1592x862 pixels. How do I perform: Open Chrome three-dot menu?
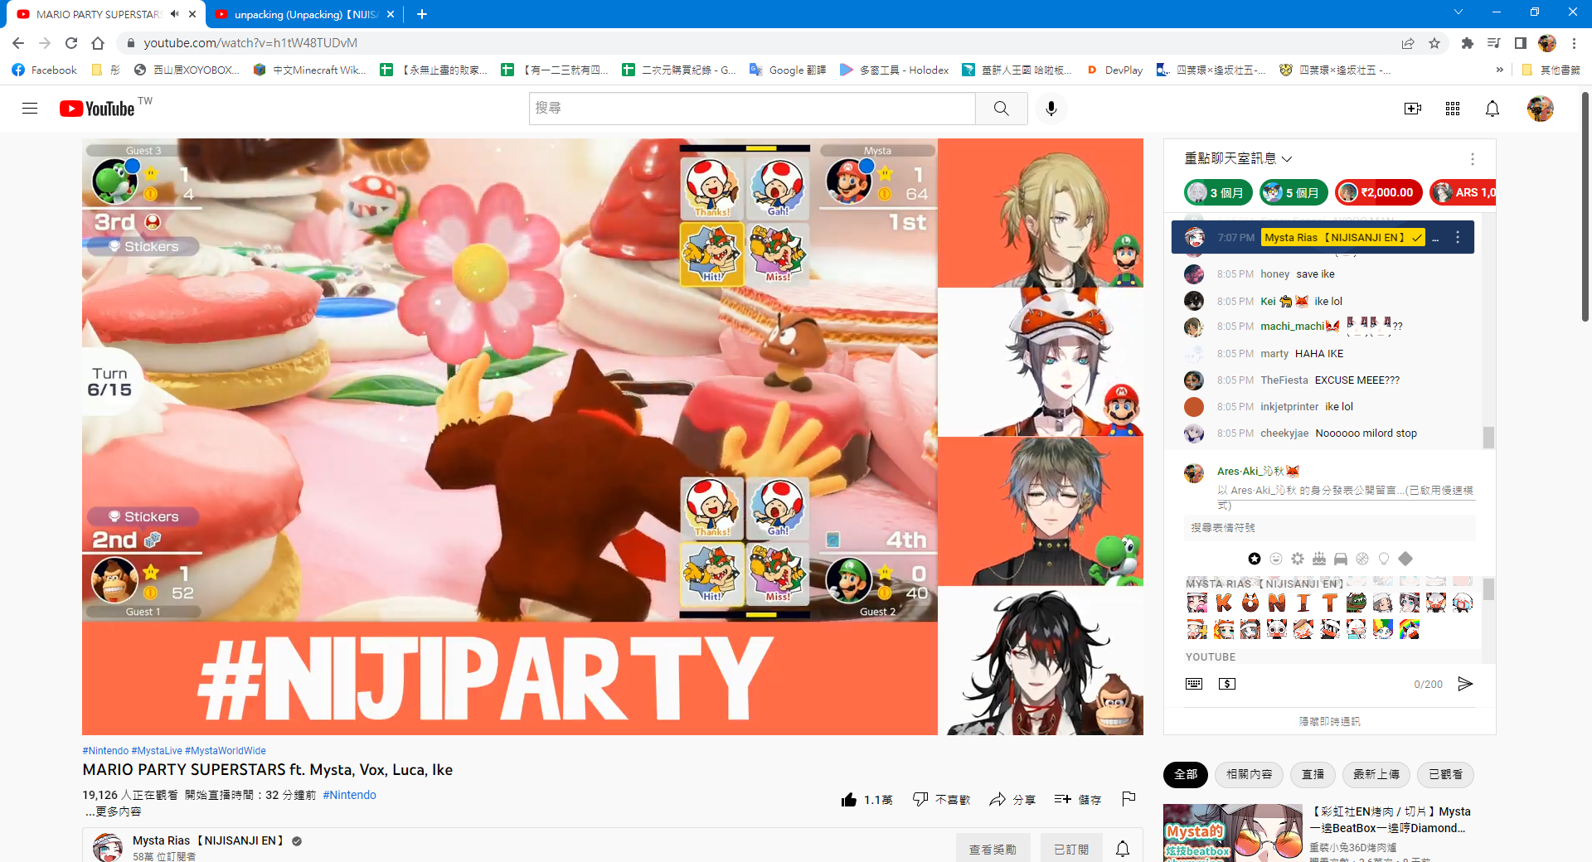(x=1574, y=43)
